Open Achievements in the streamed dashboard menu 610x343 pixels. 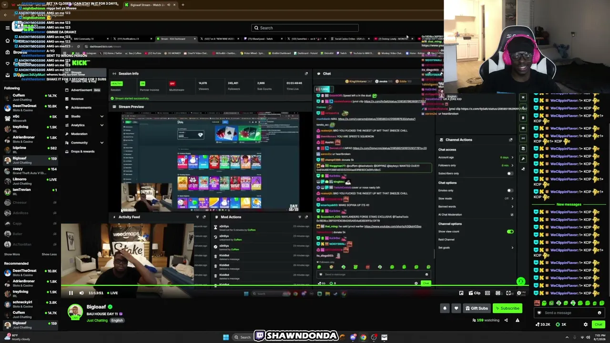pyautogui.click(x=81, y=108)
